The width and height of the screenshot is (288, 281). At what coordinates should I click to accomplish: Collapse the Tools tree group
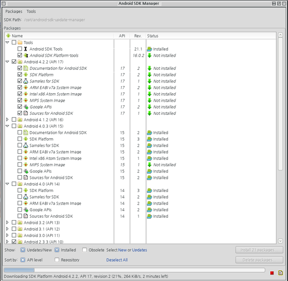point(7,43)
